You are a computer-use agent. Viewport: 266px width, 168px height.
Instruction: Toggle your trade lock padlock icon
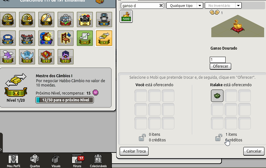(x=142, y=137)
